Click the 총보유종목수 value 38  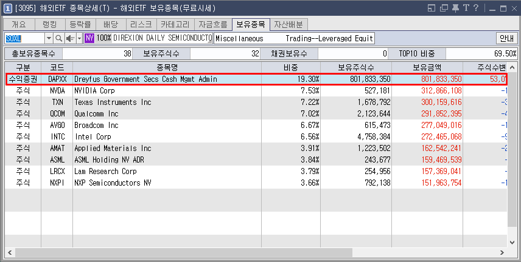pyautogui.click(x=97, y=53)
